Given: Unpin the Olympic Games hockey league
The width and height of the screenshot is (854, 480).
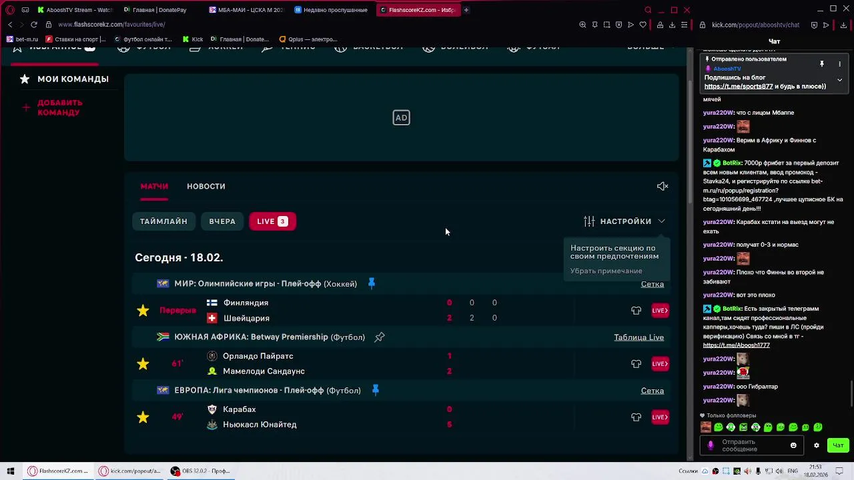Looking at the screenshot, I should [x=372, y=284].
